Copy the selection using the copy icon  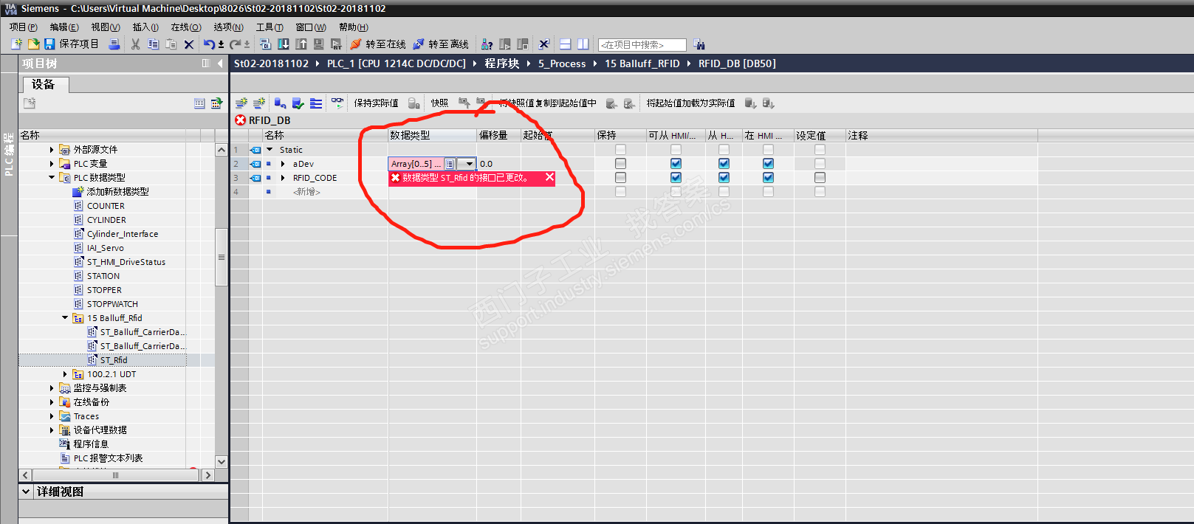point(153,44)
